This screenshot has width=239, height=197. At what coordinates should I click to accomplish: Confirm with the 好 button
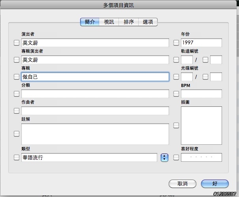coord(215,184)
